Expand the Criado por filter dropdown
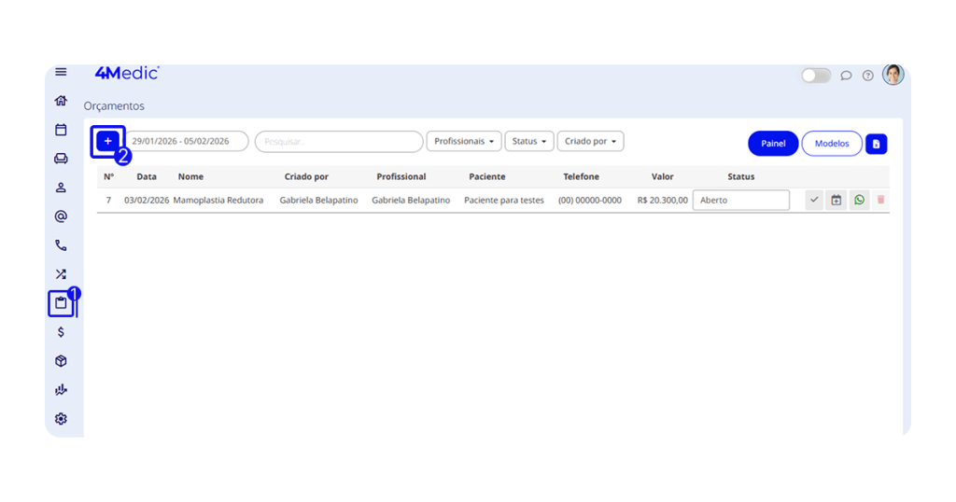The height and width of the screenshot is (502, 956). point(590,142)
